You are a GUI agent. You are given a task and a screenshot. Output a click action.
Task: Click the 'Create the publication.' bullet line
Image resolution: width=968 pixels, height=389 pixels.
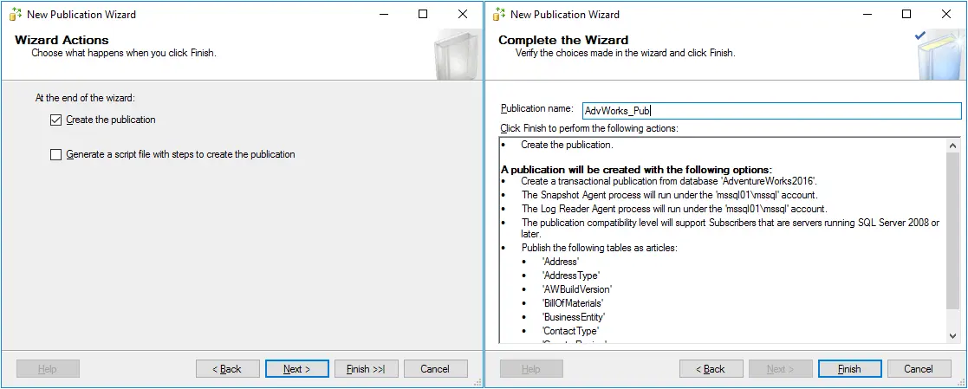point(568,145)
